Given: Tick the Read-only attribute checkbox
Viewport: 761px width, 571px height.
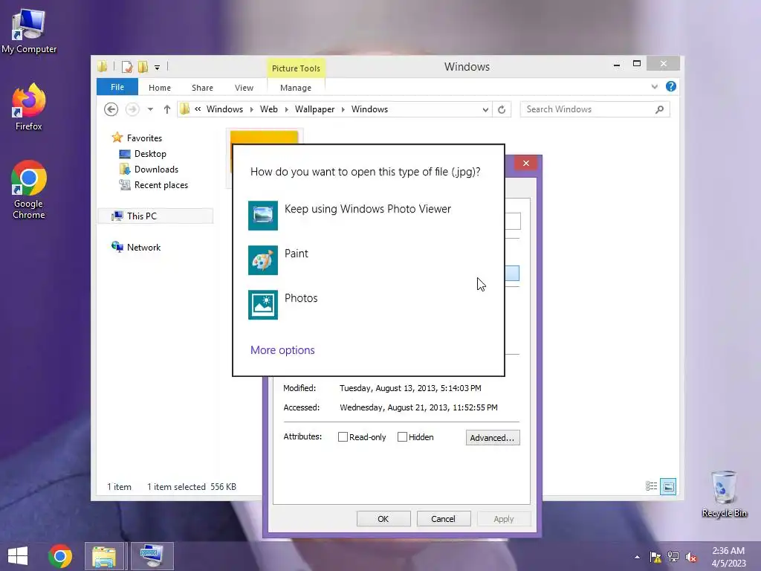Looking at the screenshot, I should click(343, 437).
